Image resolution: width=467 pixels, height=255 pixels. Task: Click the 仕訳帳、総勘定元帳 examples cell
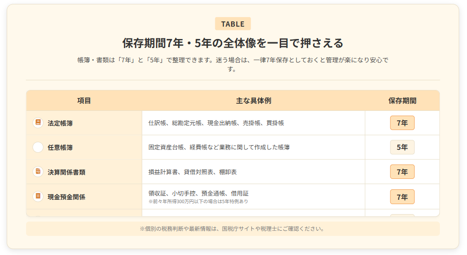pos(216,123)
